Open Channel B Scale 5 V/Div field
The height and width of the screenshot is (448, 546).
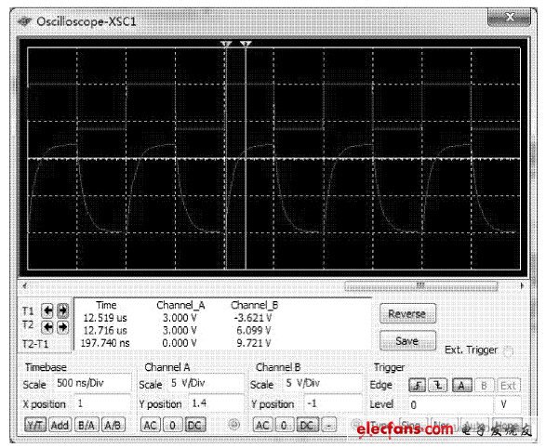coord(322,383)
